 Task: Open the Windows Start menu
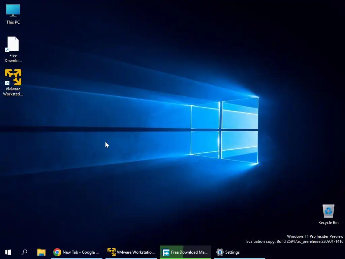click(x=8, y=252)
